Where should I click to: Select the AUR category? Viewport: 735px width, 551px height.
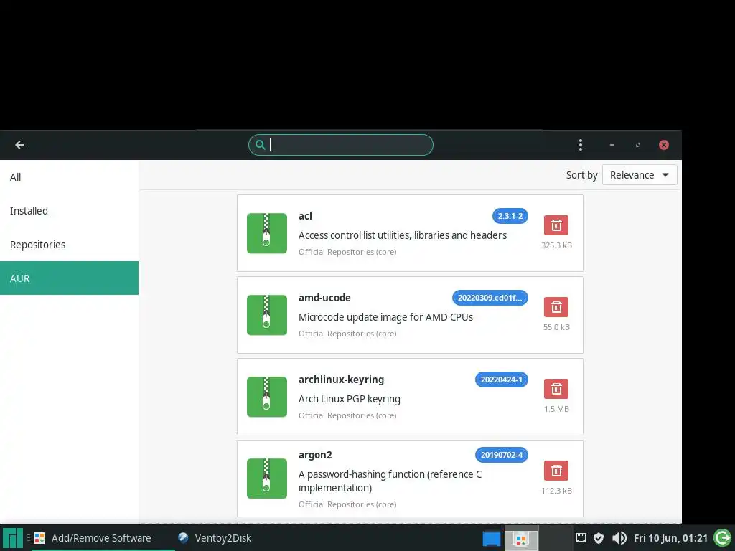[x=70, y=278]
